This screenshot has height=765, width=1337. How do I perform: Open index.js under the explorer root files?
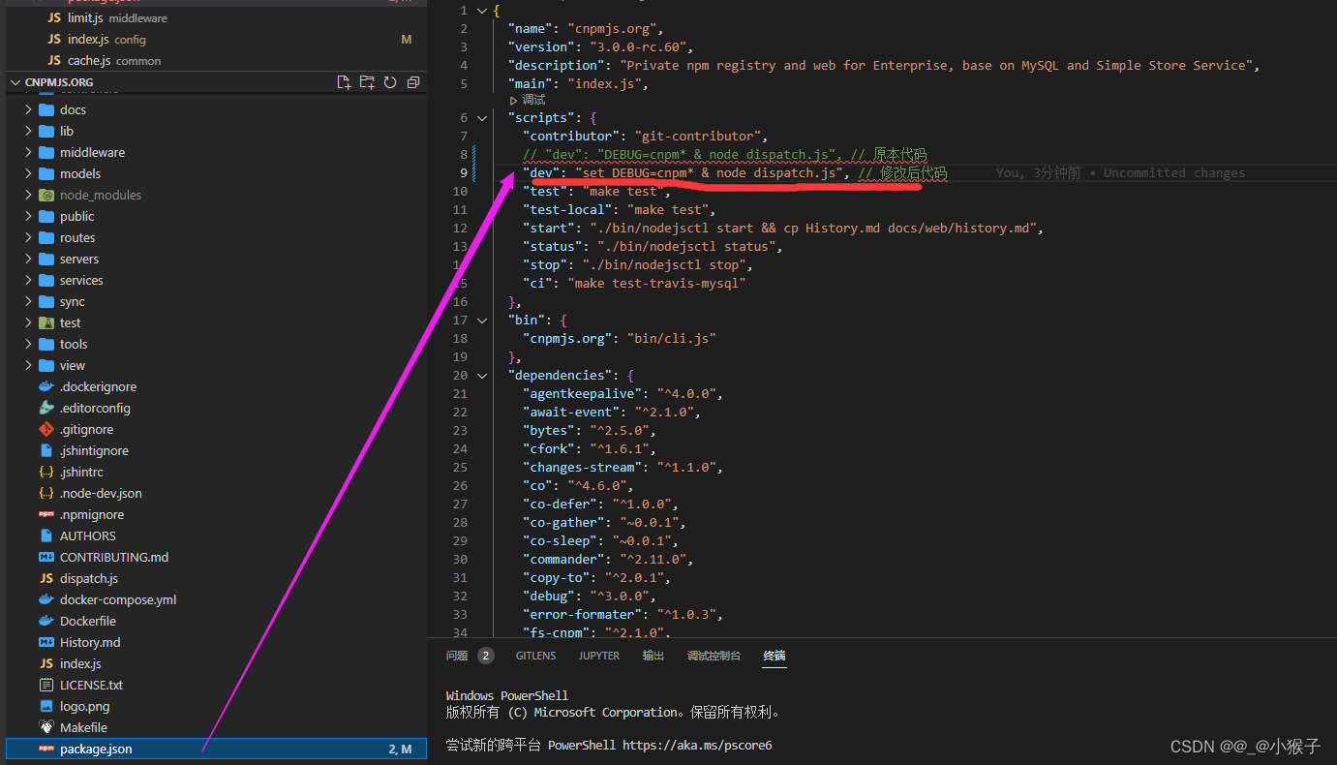tap(216, 663)
